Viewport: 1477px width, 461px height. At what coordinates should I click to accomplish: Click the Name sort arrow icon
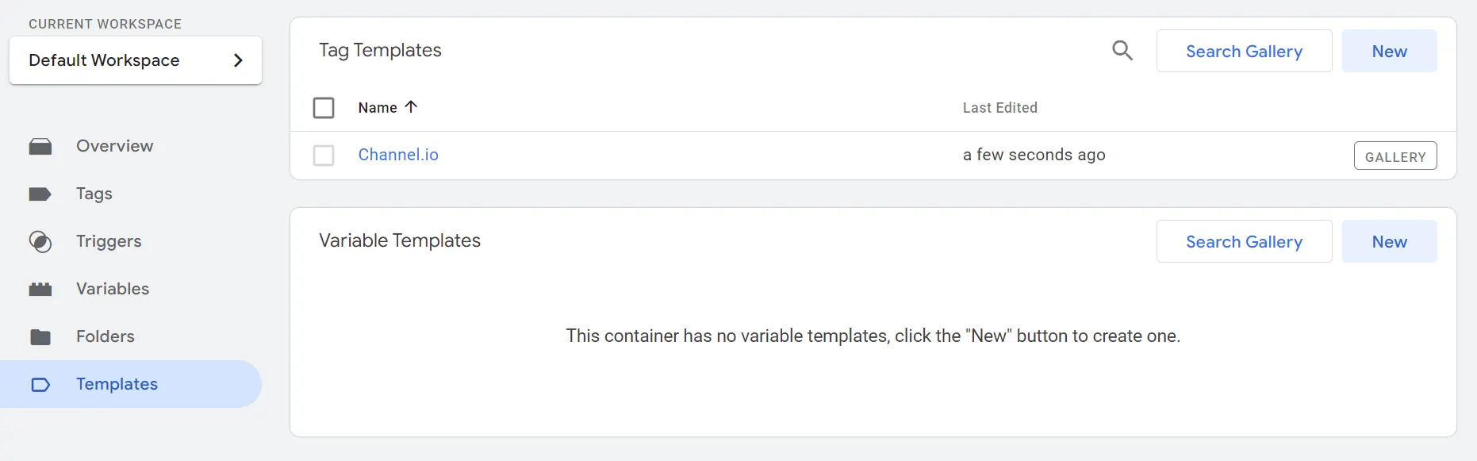tap(411, 107)
